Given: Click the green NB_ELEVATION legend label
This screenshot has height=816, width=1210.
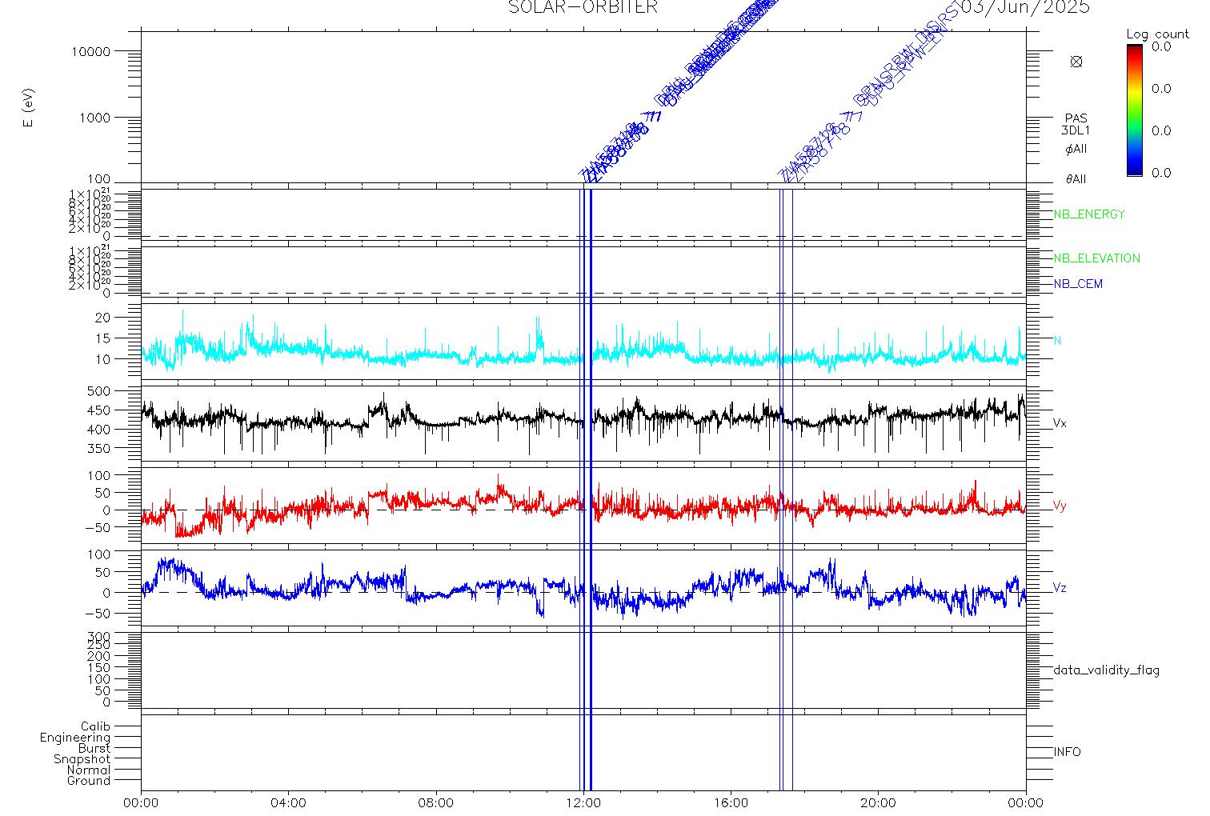Looking at the screenshot, I should [x=1096, y=258].
